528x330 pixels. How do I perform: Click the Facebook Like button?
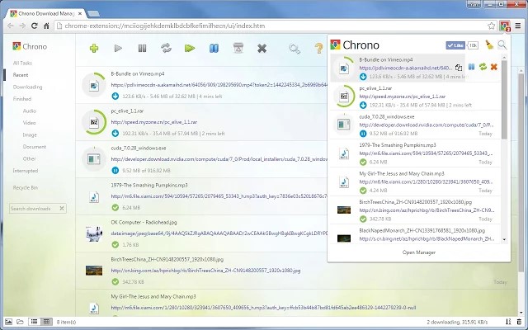pyautogui.click(x=454, y=45)
